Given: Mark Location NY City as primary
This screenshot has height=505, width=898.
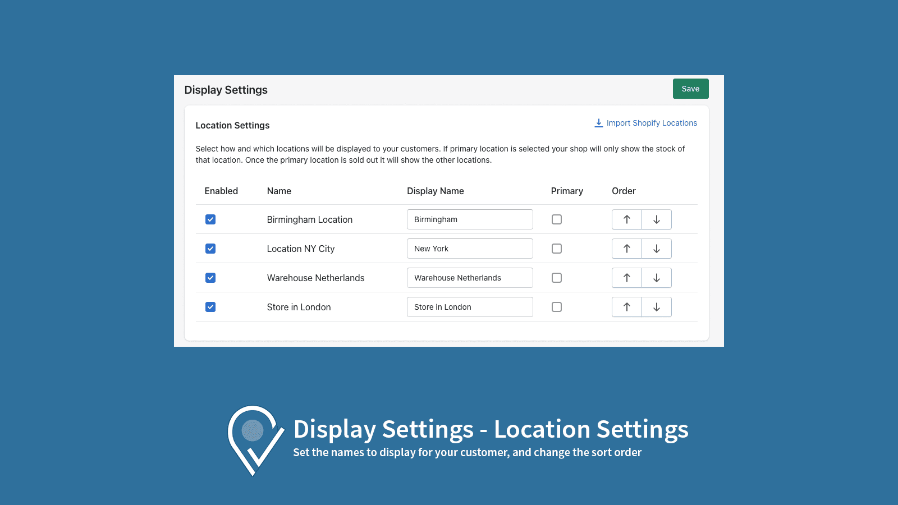Looking at the screenshot, I should tap(556, 249).
